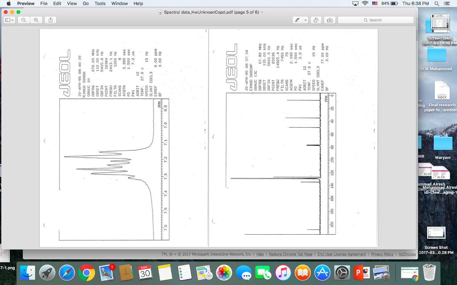Select the H.W Mohammed desktop folder
Screen dimensions: 457x285
point(436,56)
